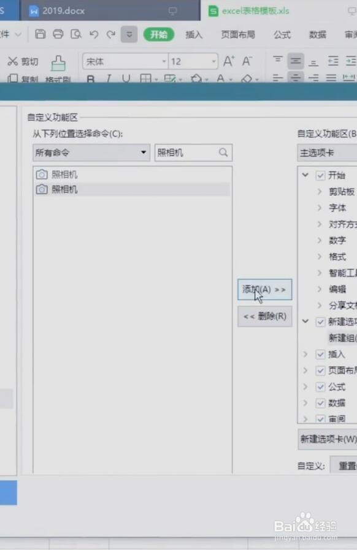Toggle the 公式 checkbox in the tree
The width and height of the screenshot is (357, 550).
(320, 386)
